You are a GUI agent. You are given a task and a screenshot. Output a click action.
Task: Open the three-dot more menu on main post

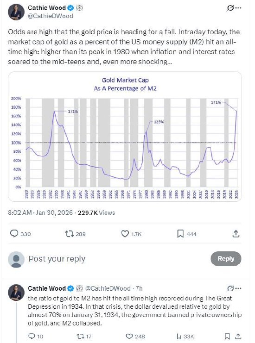[x=238, y=8]
